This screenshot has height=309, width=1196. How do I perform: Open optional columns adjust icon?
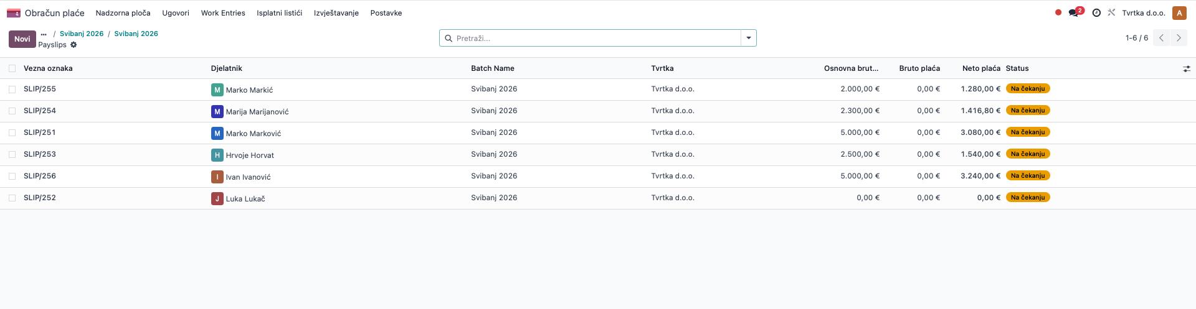(x=1187, y=68)
